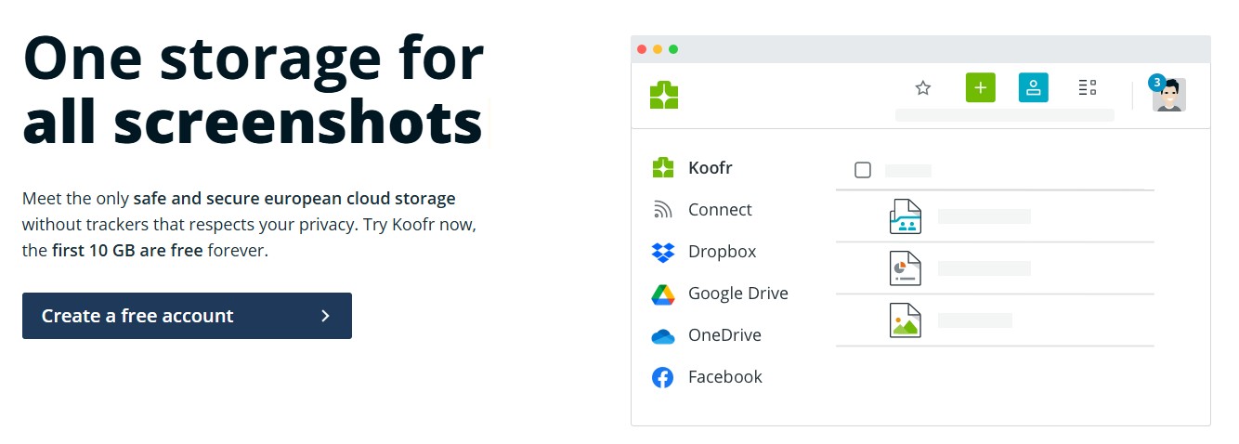Click the "safe and secure european cloud storage" text
1239x444 pixels.
coord(294,199)
